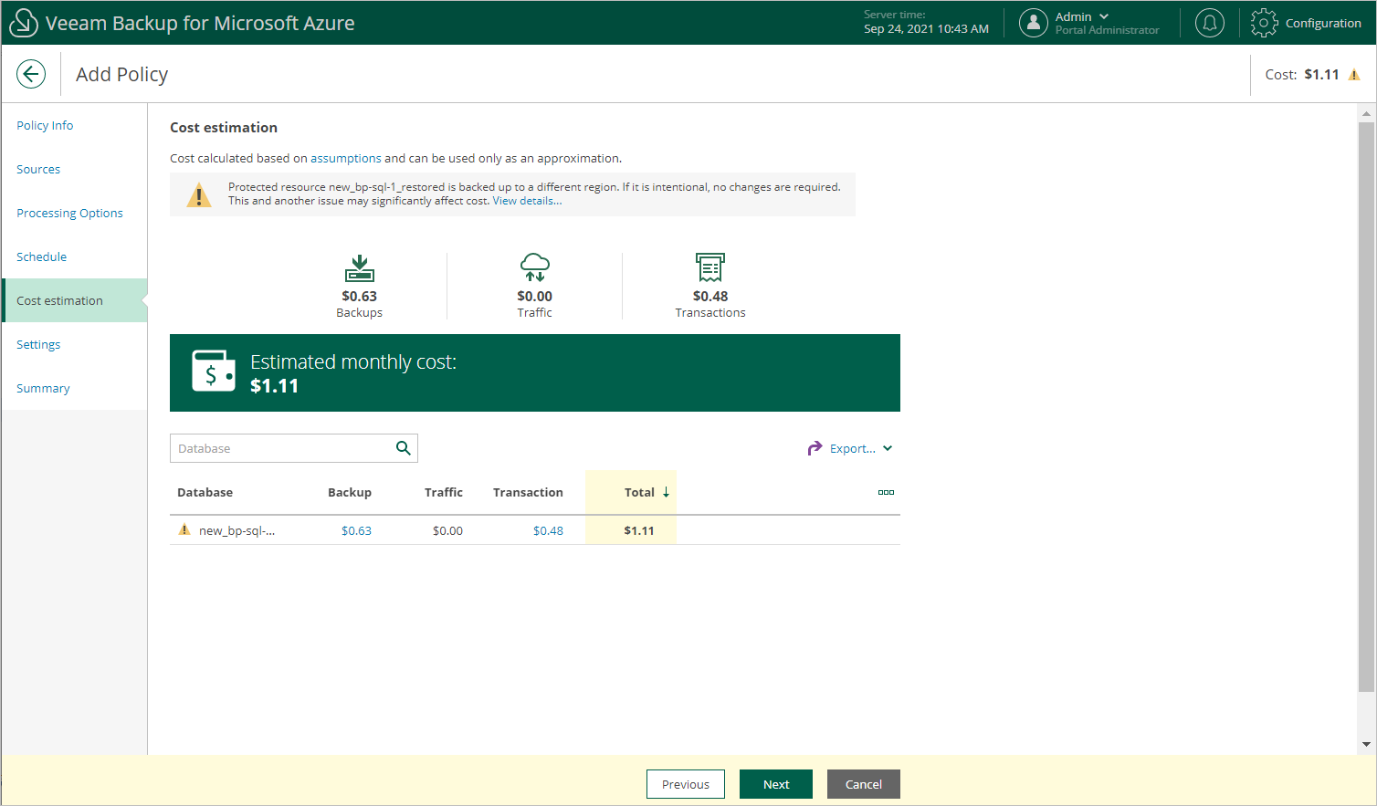Click the Configuration label
This screenshot has width=1377, height=806.
coord(1323,23)
